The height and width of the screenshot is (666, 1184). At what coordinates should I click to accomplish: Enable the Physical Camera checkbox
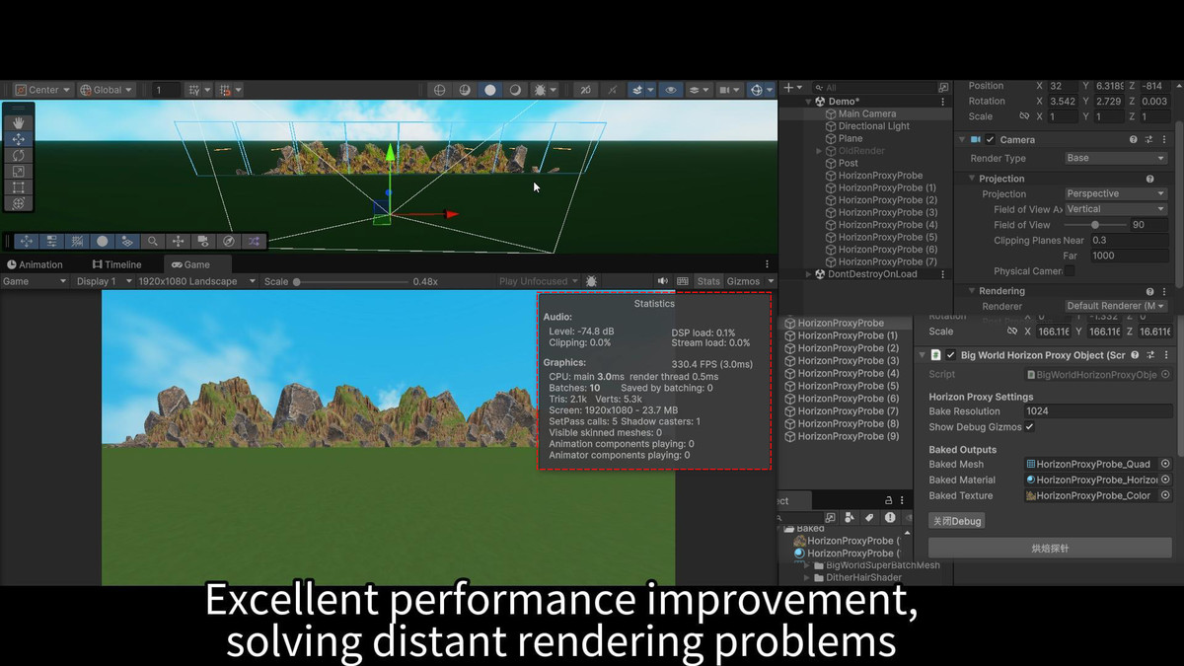point(1070,271)
